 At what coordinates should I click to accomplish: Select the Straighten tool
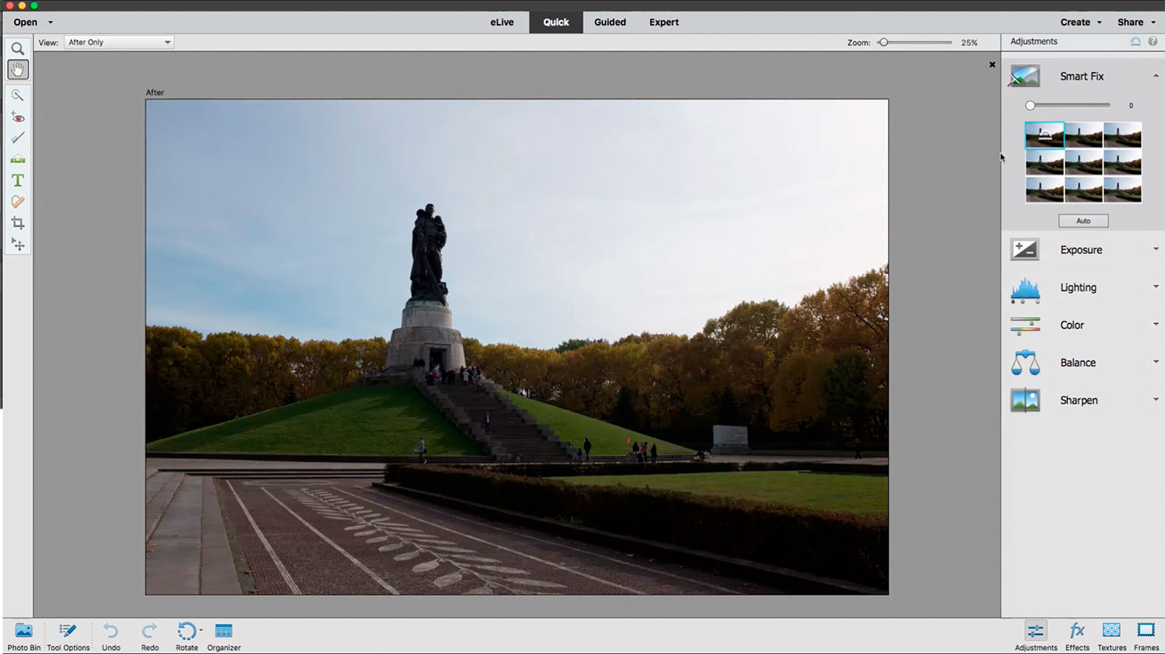[x=17, y=159]
